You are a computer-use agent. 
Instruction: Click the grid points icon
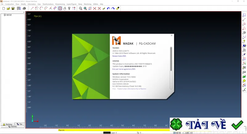(74, 9)
